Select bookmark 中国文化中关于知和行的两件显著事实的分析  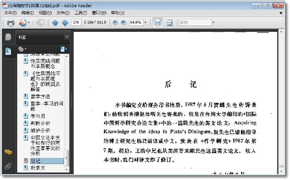[x=45, y=145]
